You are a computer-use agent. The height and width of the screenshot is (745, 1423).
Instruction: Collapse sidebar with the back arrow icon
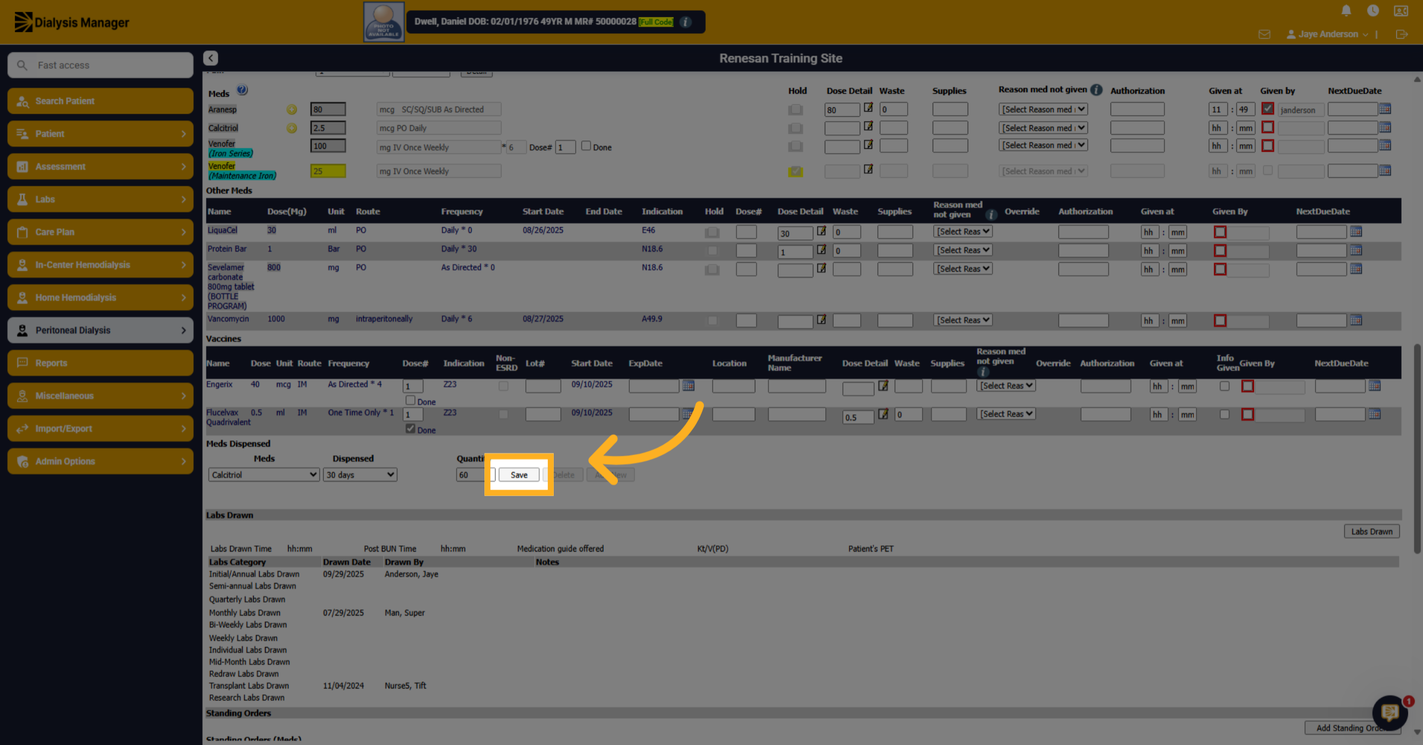tap(210, 58)
